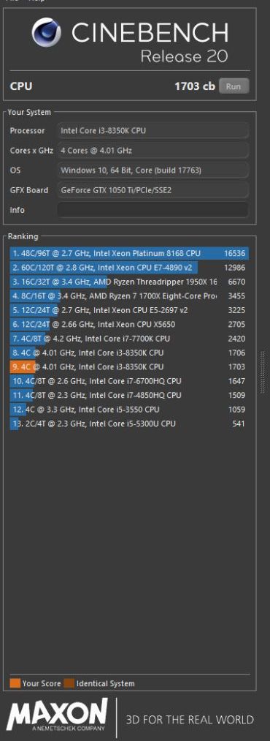Image resolution: width=270 pixels, height=741 pixels.
Task: Click the Cores x GHz field value
Action: 153,150
